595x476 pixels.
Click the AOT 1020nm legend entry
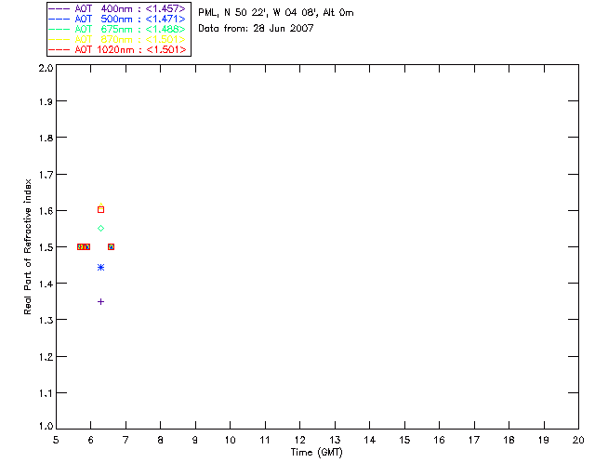pos(117,49)
